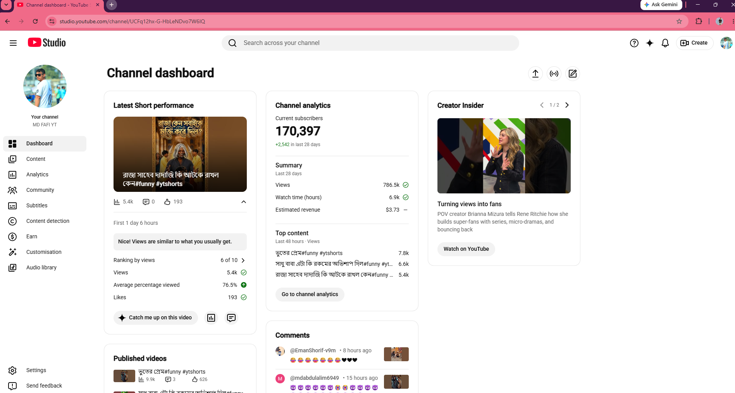This screenshot has width=735, height=393.
Task: Go to next Creator Insider card
Action: click(x=567, y=105)
